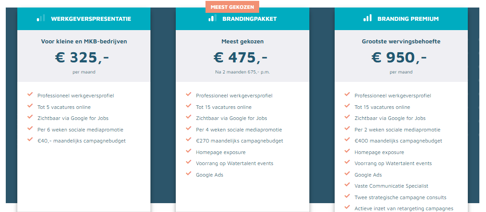This screenshot has height=212, width=486.
Task: Click 'Voor kleine en MKB-bedrijven' heading
Action: click(84, 42)
